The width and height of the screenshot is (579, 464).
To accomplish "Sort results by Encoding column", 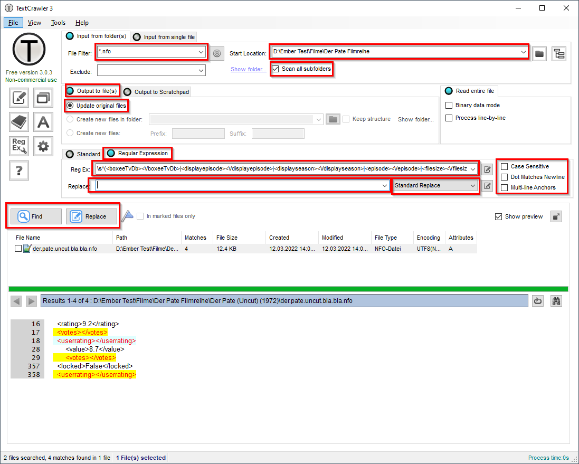I will [x=429, y=238].
